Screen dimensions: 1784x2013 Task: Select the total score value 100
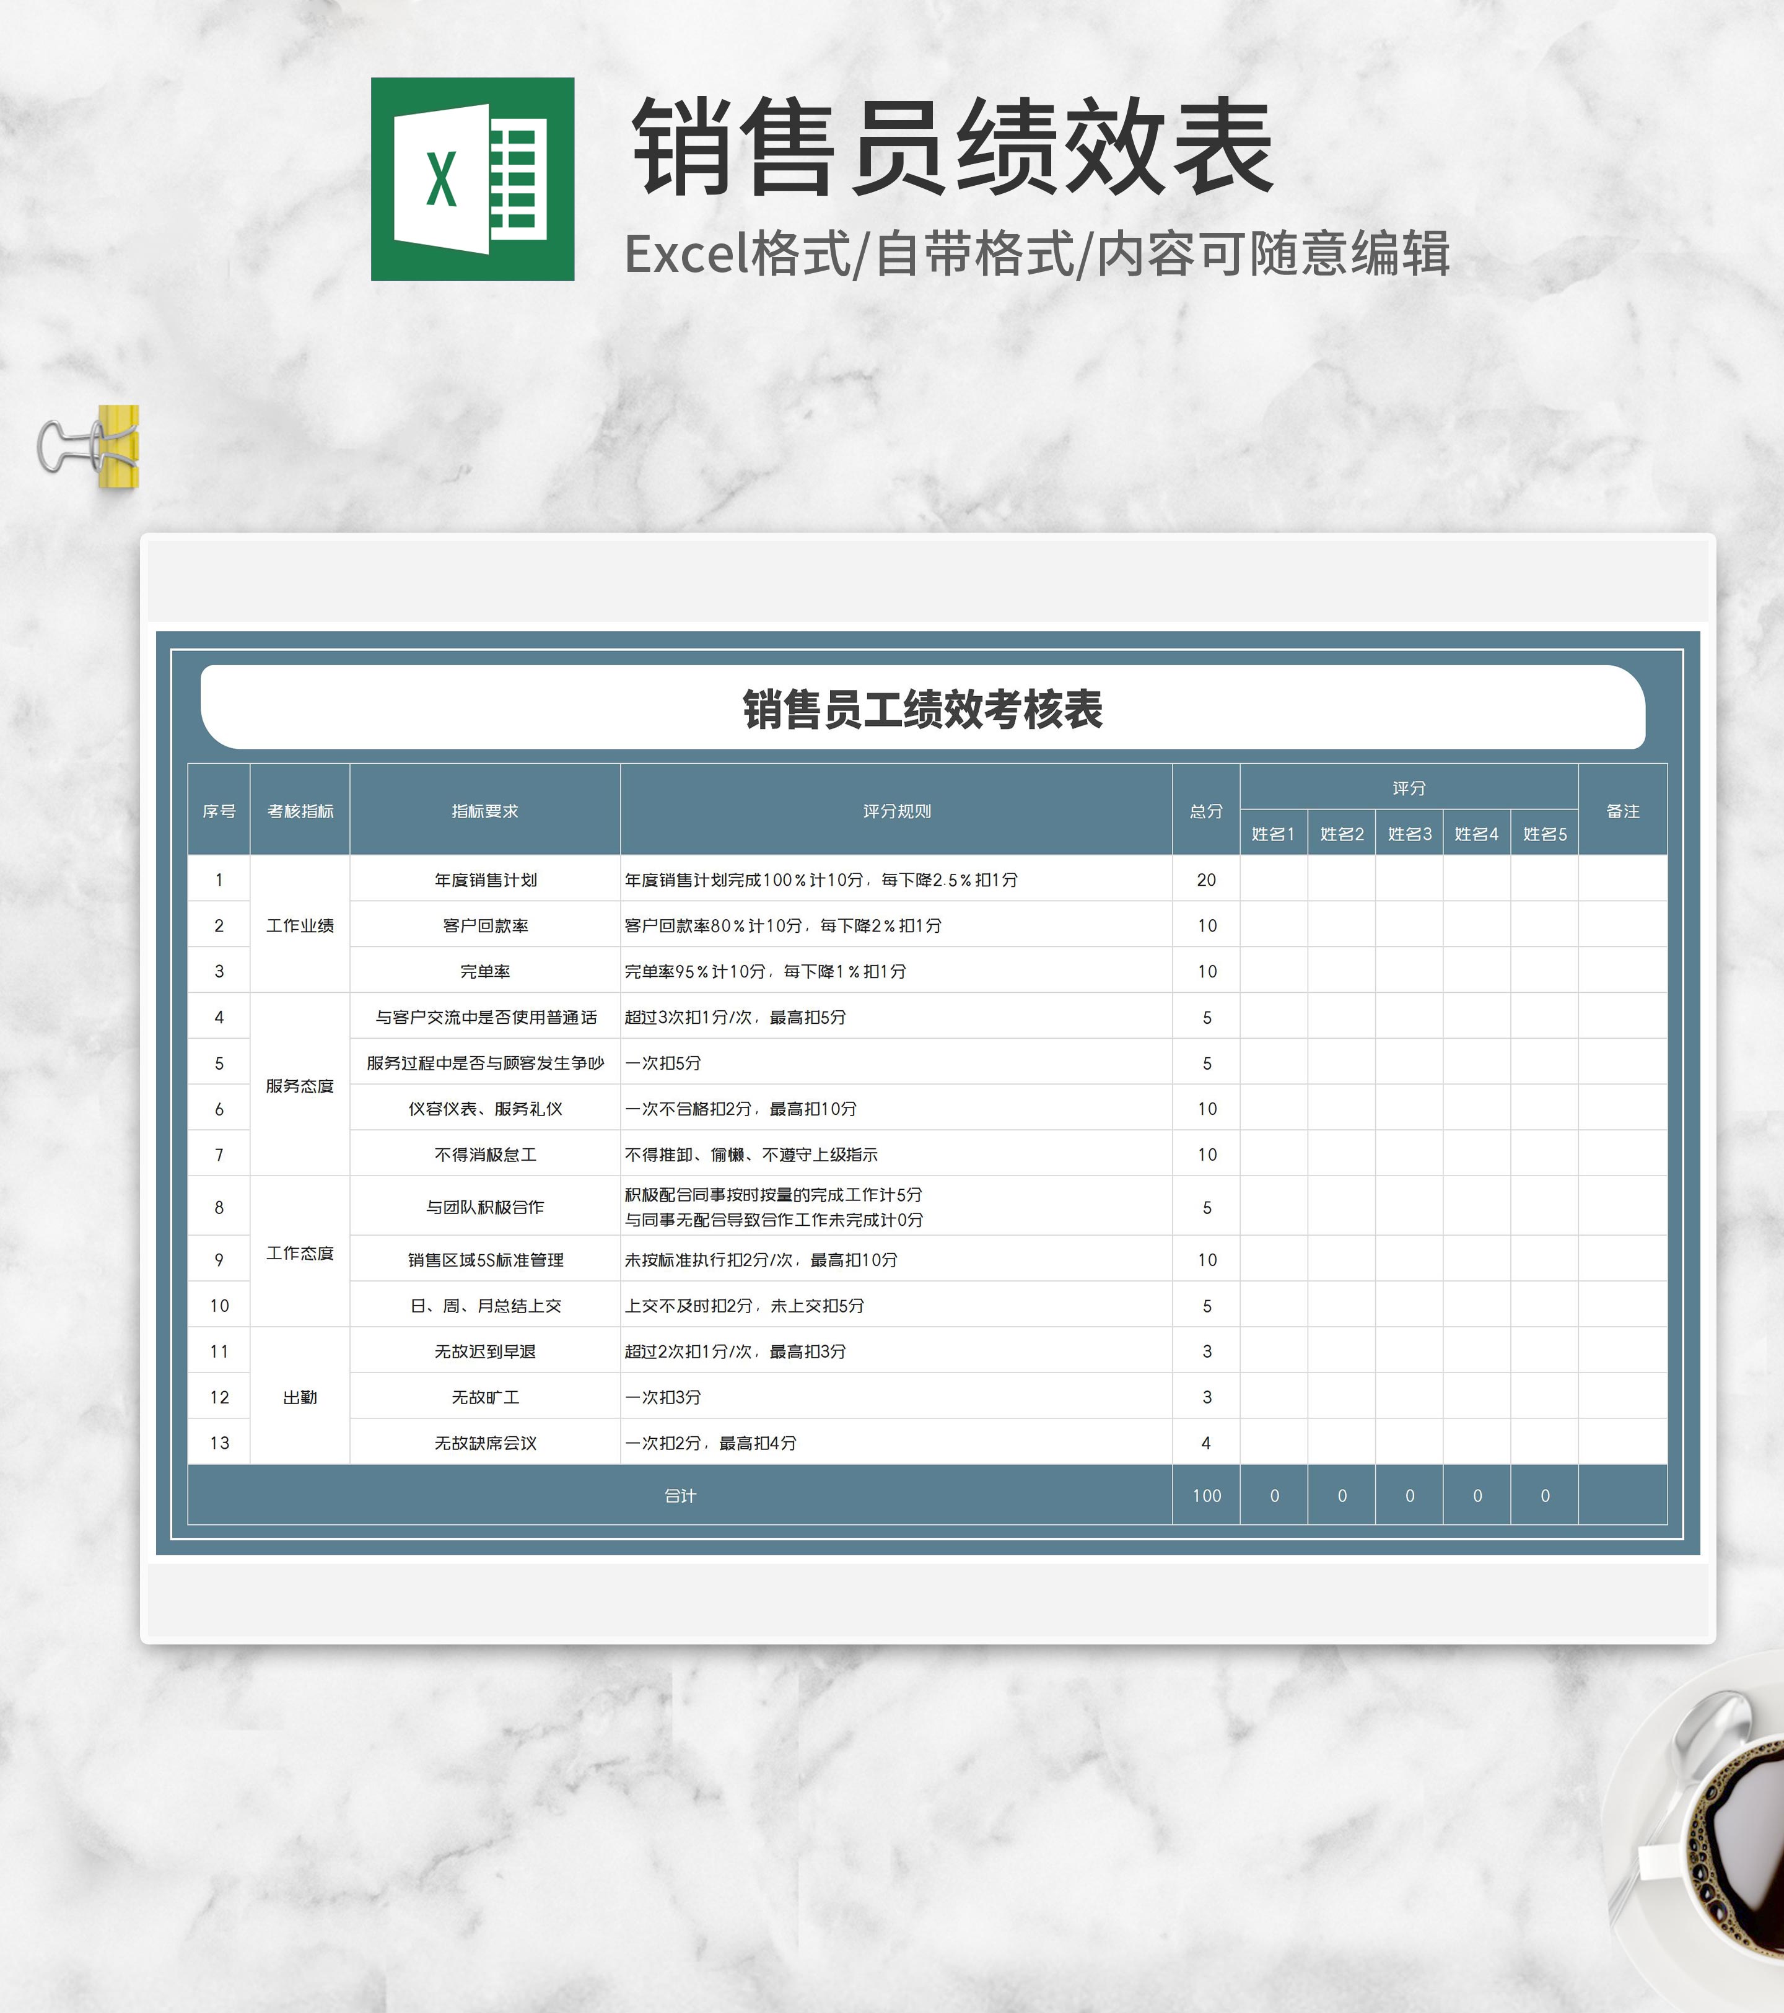(1207, 1495)
